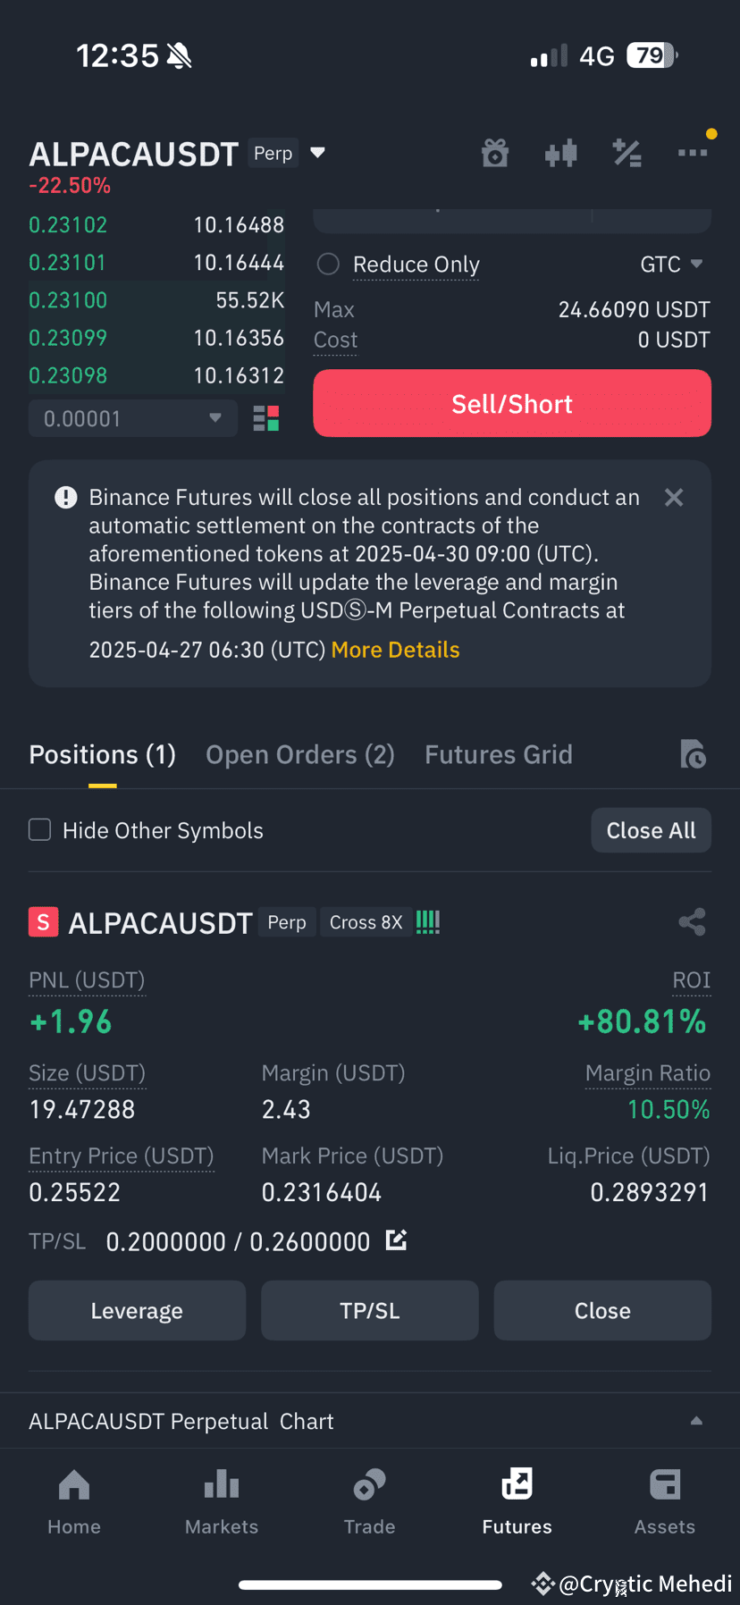Share the ALPACAUSDT position
The width and height of the screenshot is (740, 1605).
pyautogui.click(x=693, y=922)
